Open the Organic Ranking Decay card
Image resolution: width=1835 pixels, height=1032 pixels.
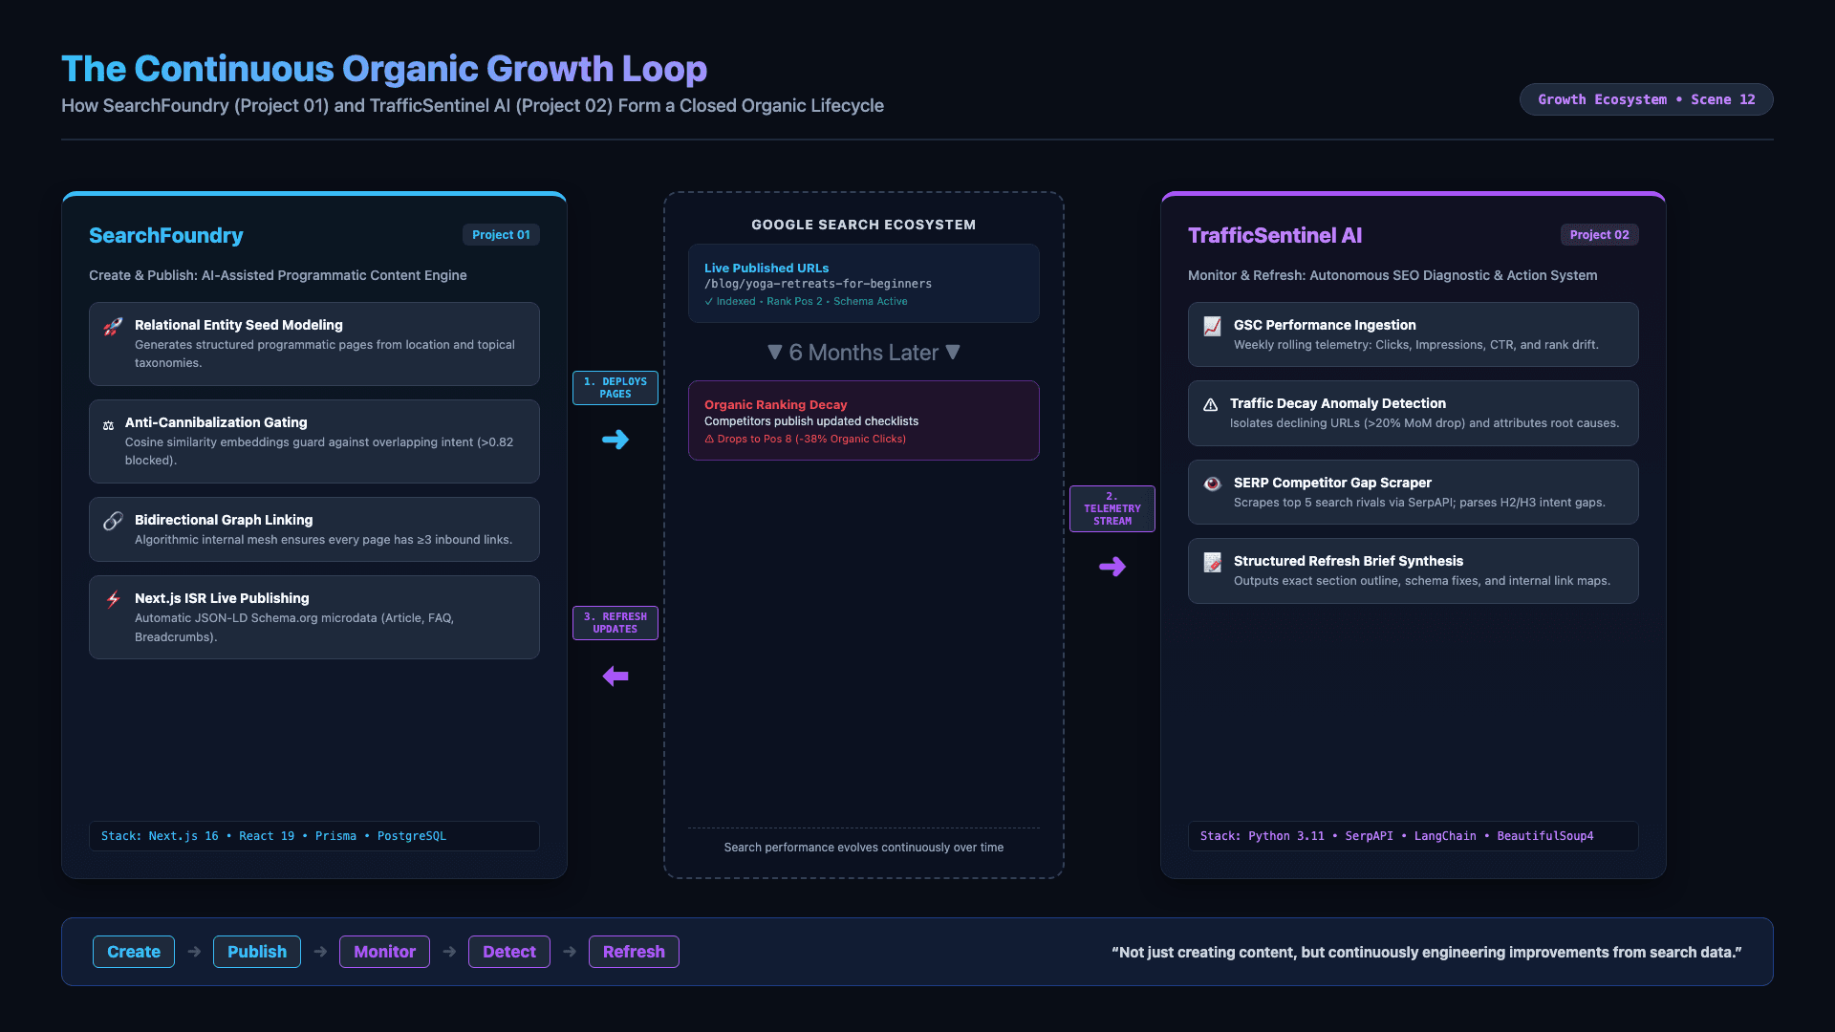pos(864,420)
